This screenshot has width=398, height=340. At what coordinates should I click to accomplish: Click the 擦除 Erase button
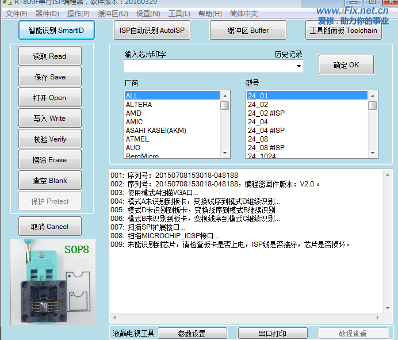pyautogui.click(x=50, y=159)
